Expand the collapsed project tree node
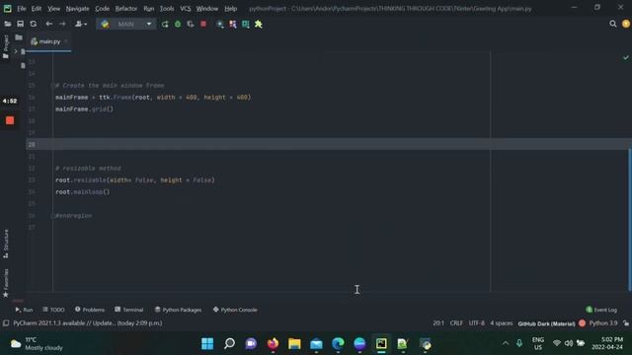632x355 pixels. click(16, 51)
